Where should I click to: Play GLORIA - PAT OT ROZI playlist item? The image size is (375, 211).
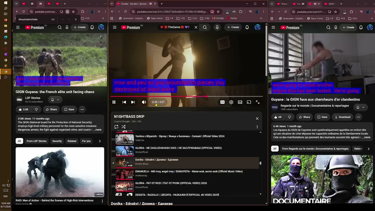click(x=185, y=186)
